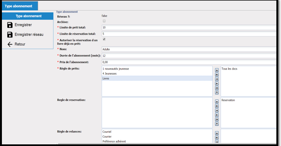Image resolution: width=281 pixels, height=146 pixels.
Task: Move loan rule left with single left arrow
Action: pos(217,83)
